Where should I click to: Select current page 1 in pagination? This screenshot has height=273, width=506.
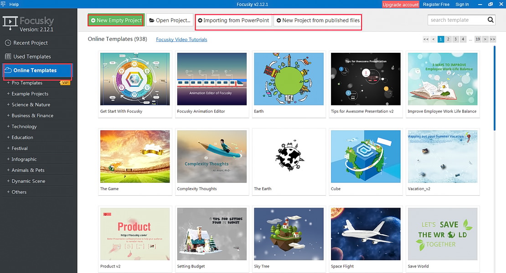pos(441,39)
